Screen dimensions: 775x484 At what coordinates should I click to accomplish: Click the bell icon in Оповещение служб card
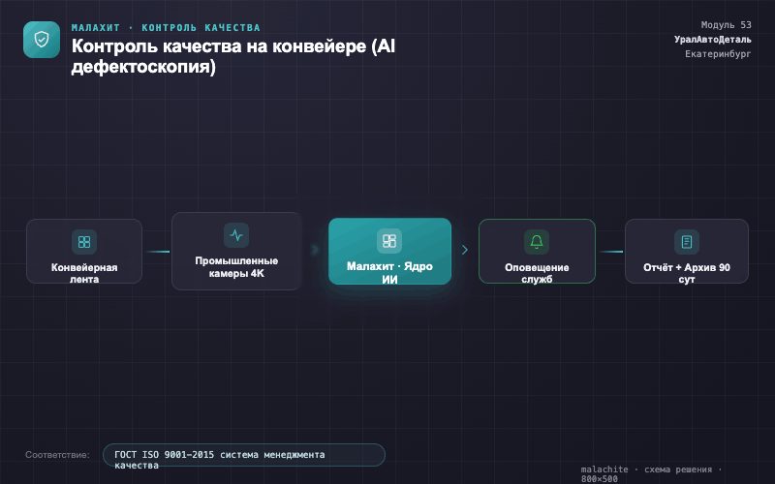(537, 241)
